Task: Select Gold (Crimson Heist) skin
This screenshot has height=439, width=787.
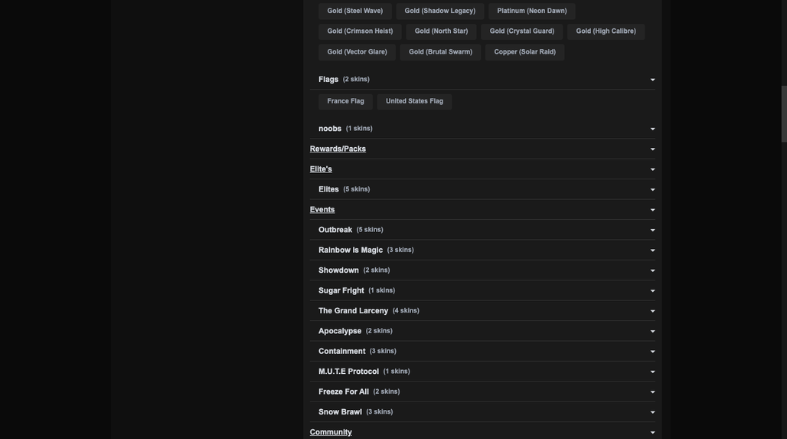Action: 360,31
